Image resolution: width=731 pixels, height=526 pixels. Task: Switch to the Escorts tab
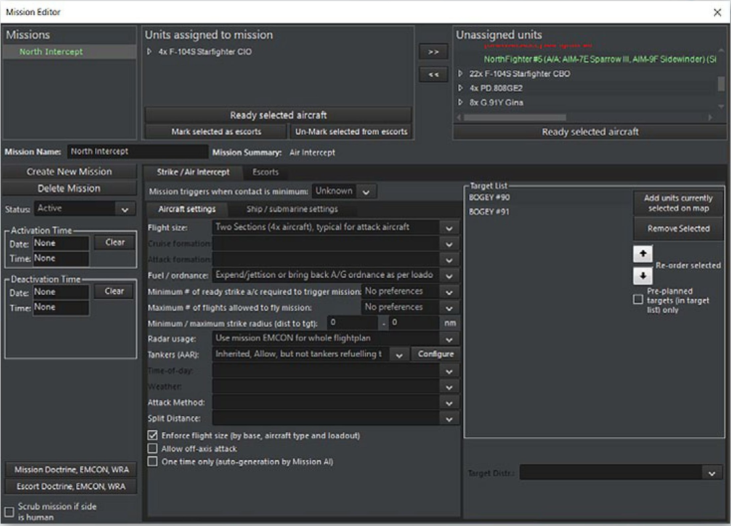pos(265,172)
